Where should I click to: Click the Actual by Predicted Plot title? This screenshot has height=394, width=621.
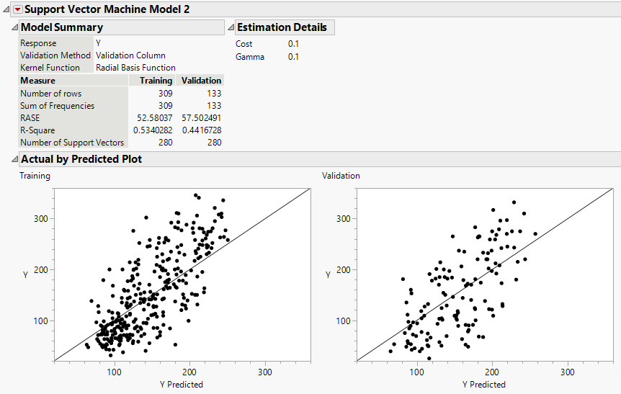tap(81, 159)
